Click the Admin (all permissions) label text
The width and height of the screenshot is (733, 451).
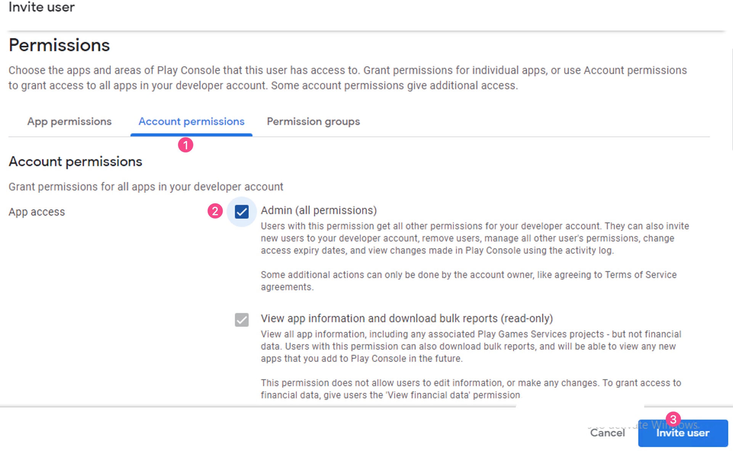click(x=319, y=210)
